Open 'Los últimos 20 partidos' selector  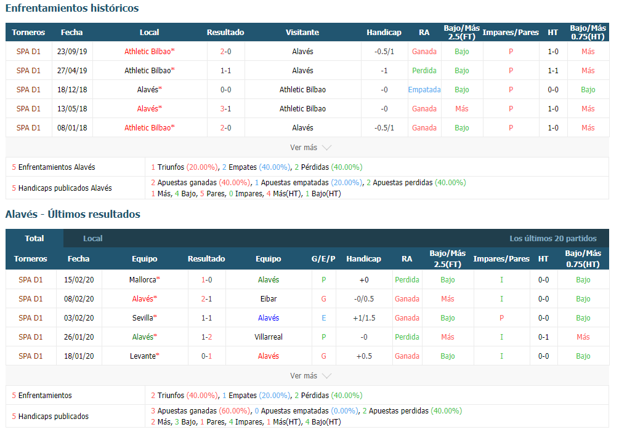552,238
